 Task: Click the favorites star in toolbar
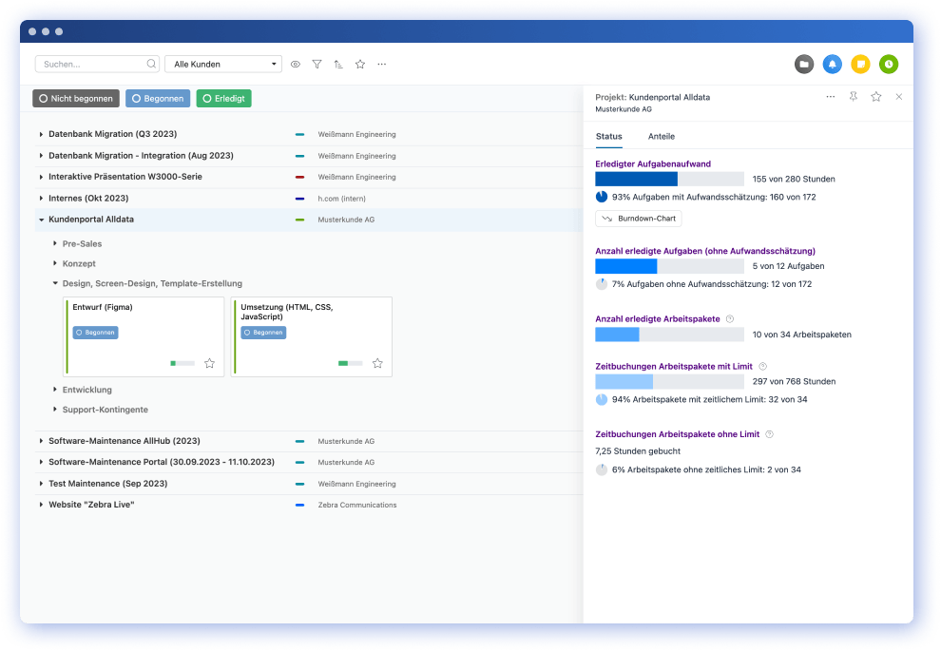click(360, 65)
